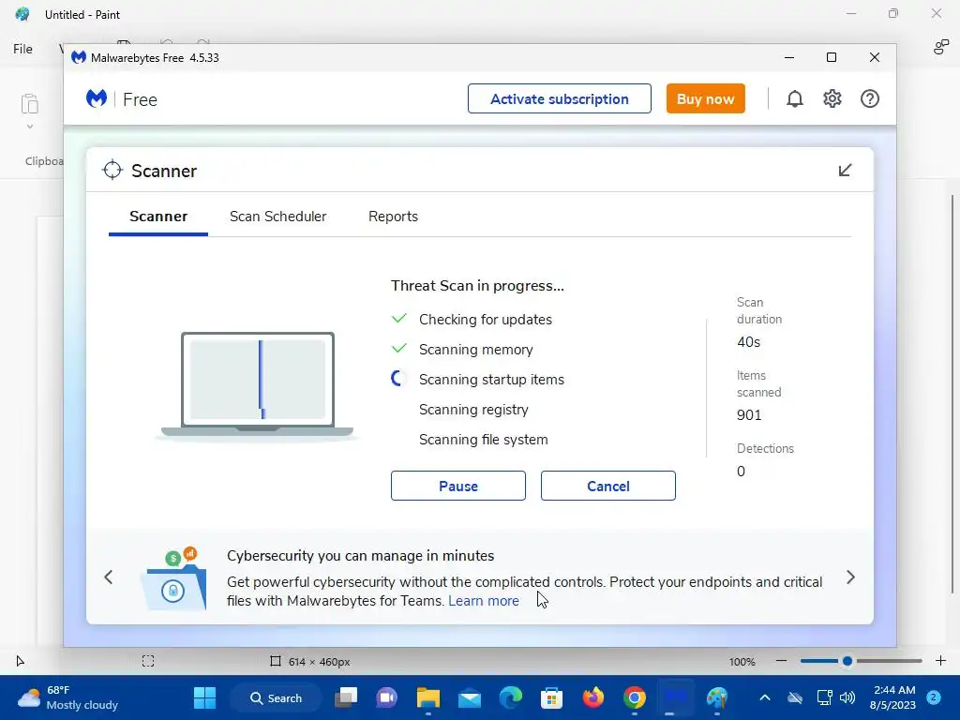Image resolution: width=960 pixels, height=720 pixels.
Task: Open the Windows Start menu
Action: point(204,697)
